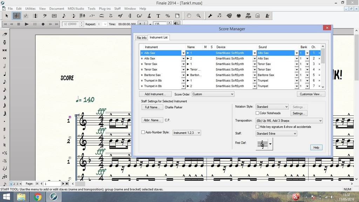Select the Tuplet tool
The width and height of the screenshot is (359, 202).
92,16
